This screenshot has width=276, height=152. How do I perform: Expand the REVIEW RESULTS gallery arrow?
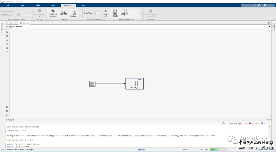142,13
